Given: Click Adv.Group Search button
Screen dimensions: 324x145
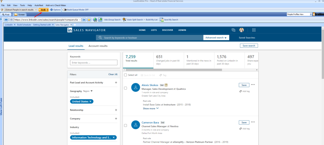Looking at the screenshot, I should 112,20.
